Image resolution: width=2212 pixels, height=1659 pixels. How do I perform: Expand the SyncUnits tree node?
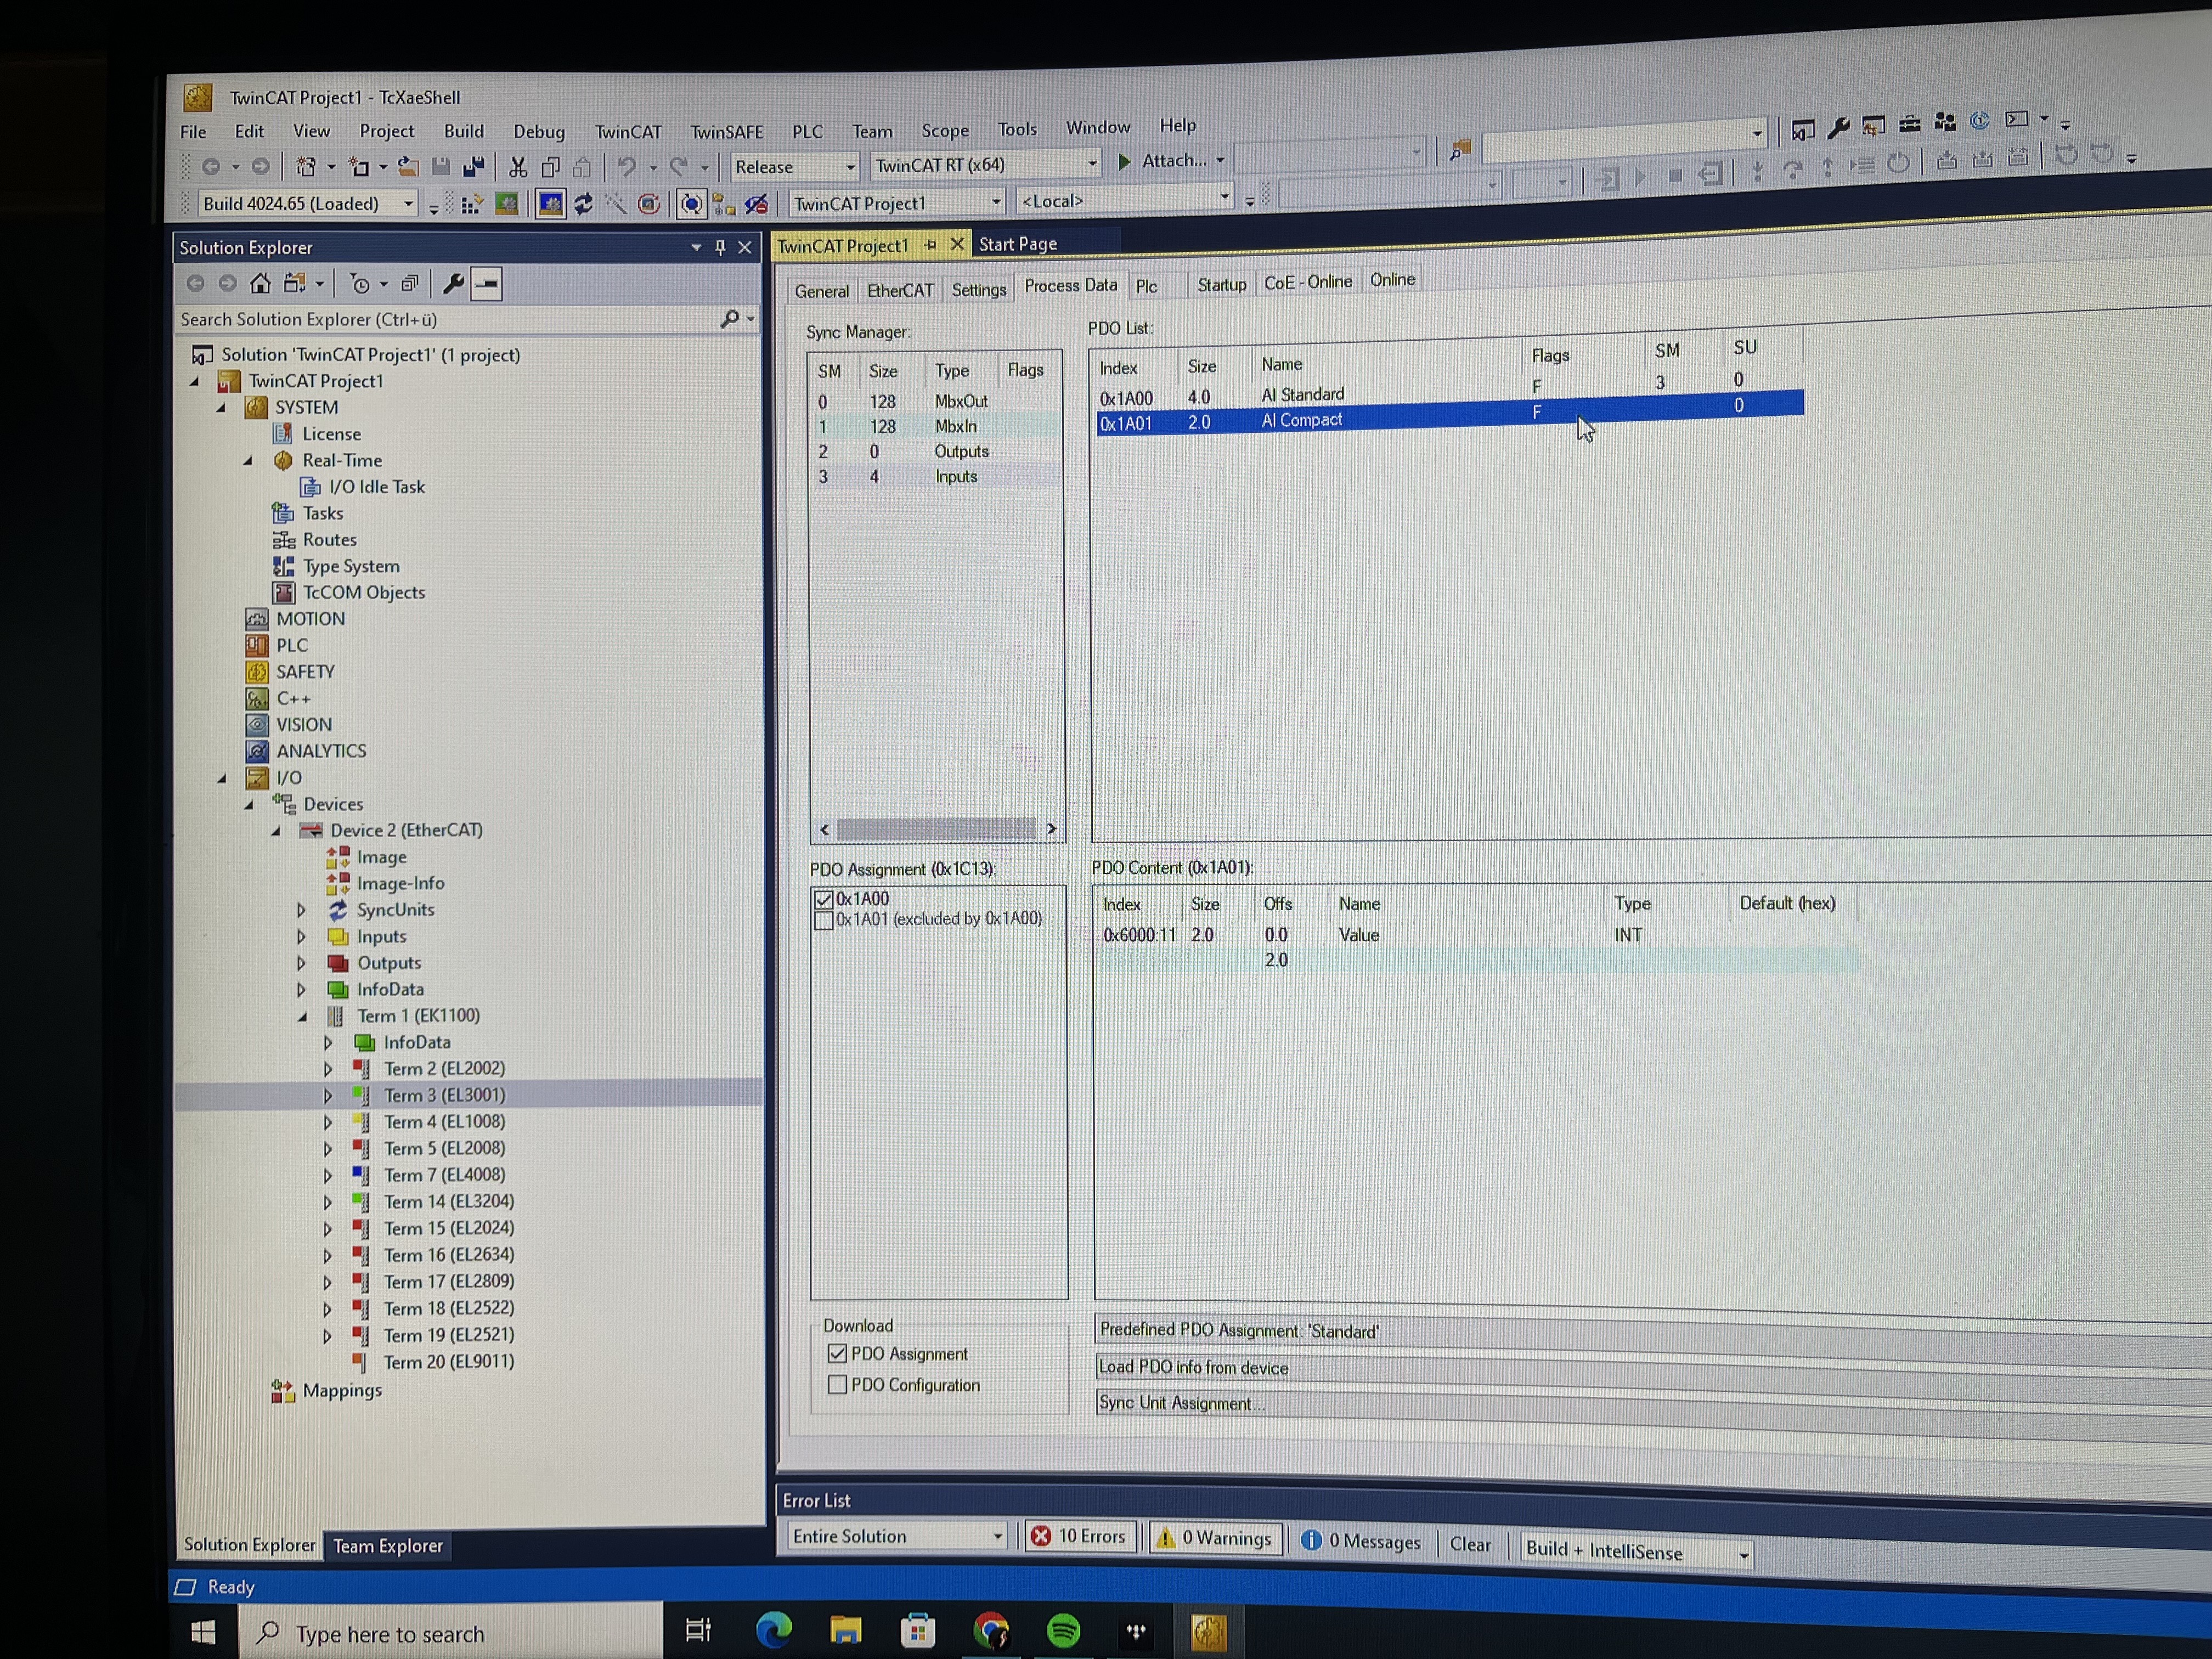[301, 910]
